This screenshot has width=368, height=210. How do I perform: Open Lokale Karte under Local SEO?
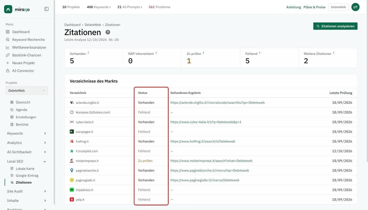click(25, 169)
